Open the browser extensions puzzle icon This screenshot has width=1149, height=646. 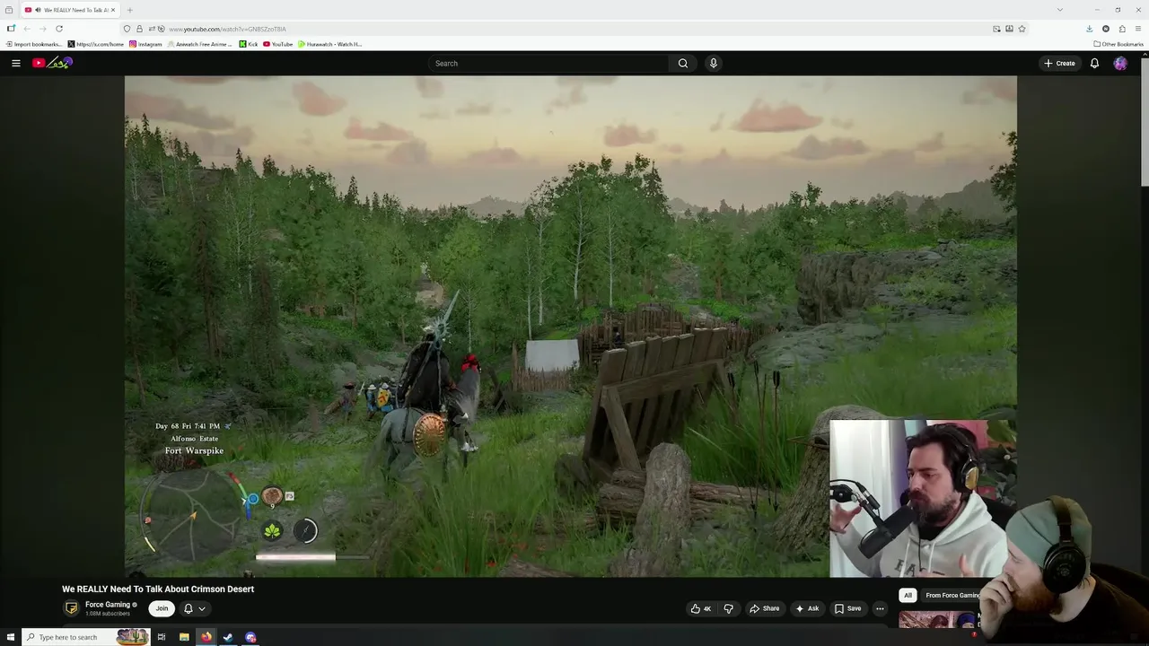[x=1122, y=29]
